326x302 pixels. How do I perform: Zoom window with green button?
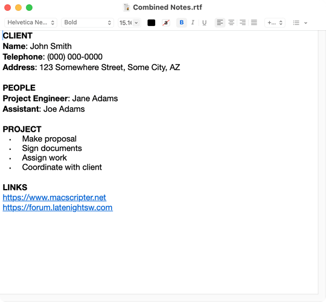pyautogui.click(x=29, y=7)
